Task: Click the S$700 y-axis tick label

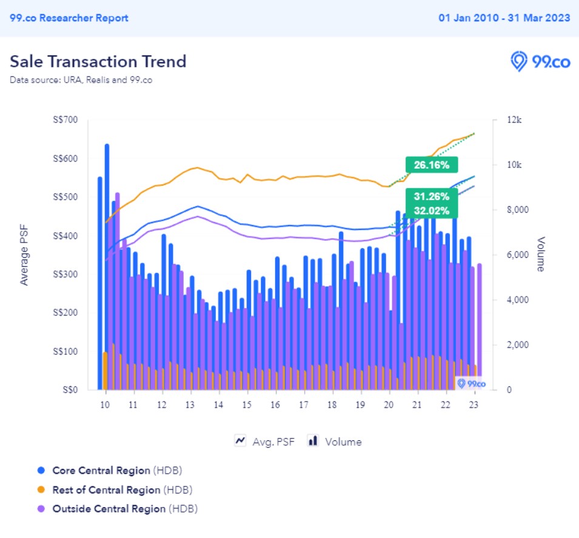Action: pos(67,120)
